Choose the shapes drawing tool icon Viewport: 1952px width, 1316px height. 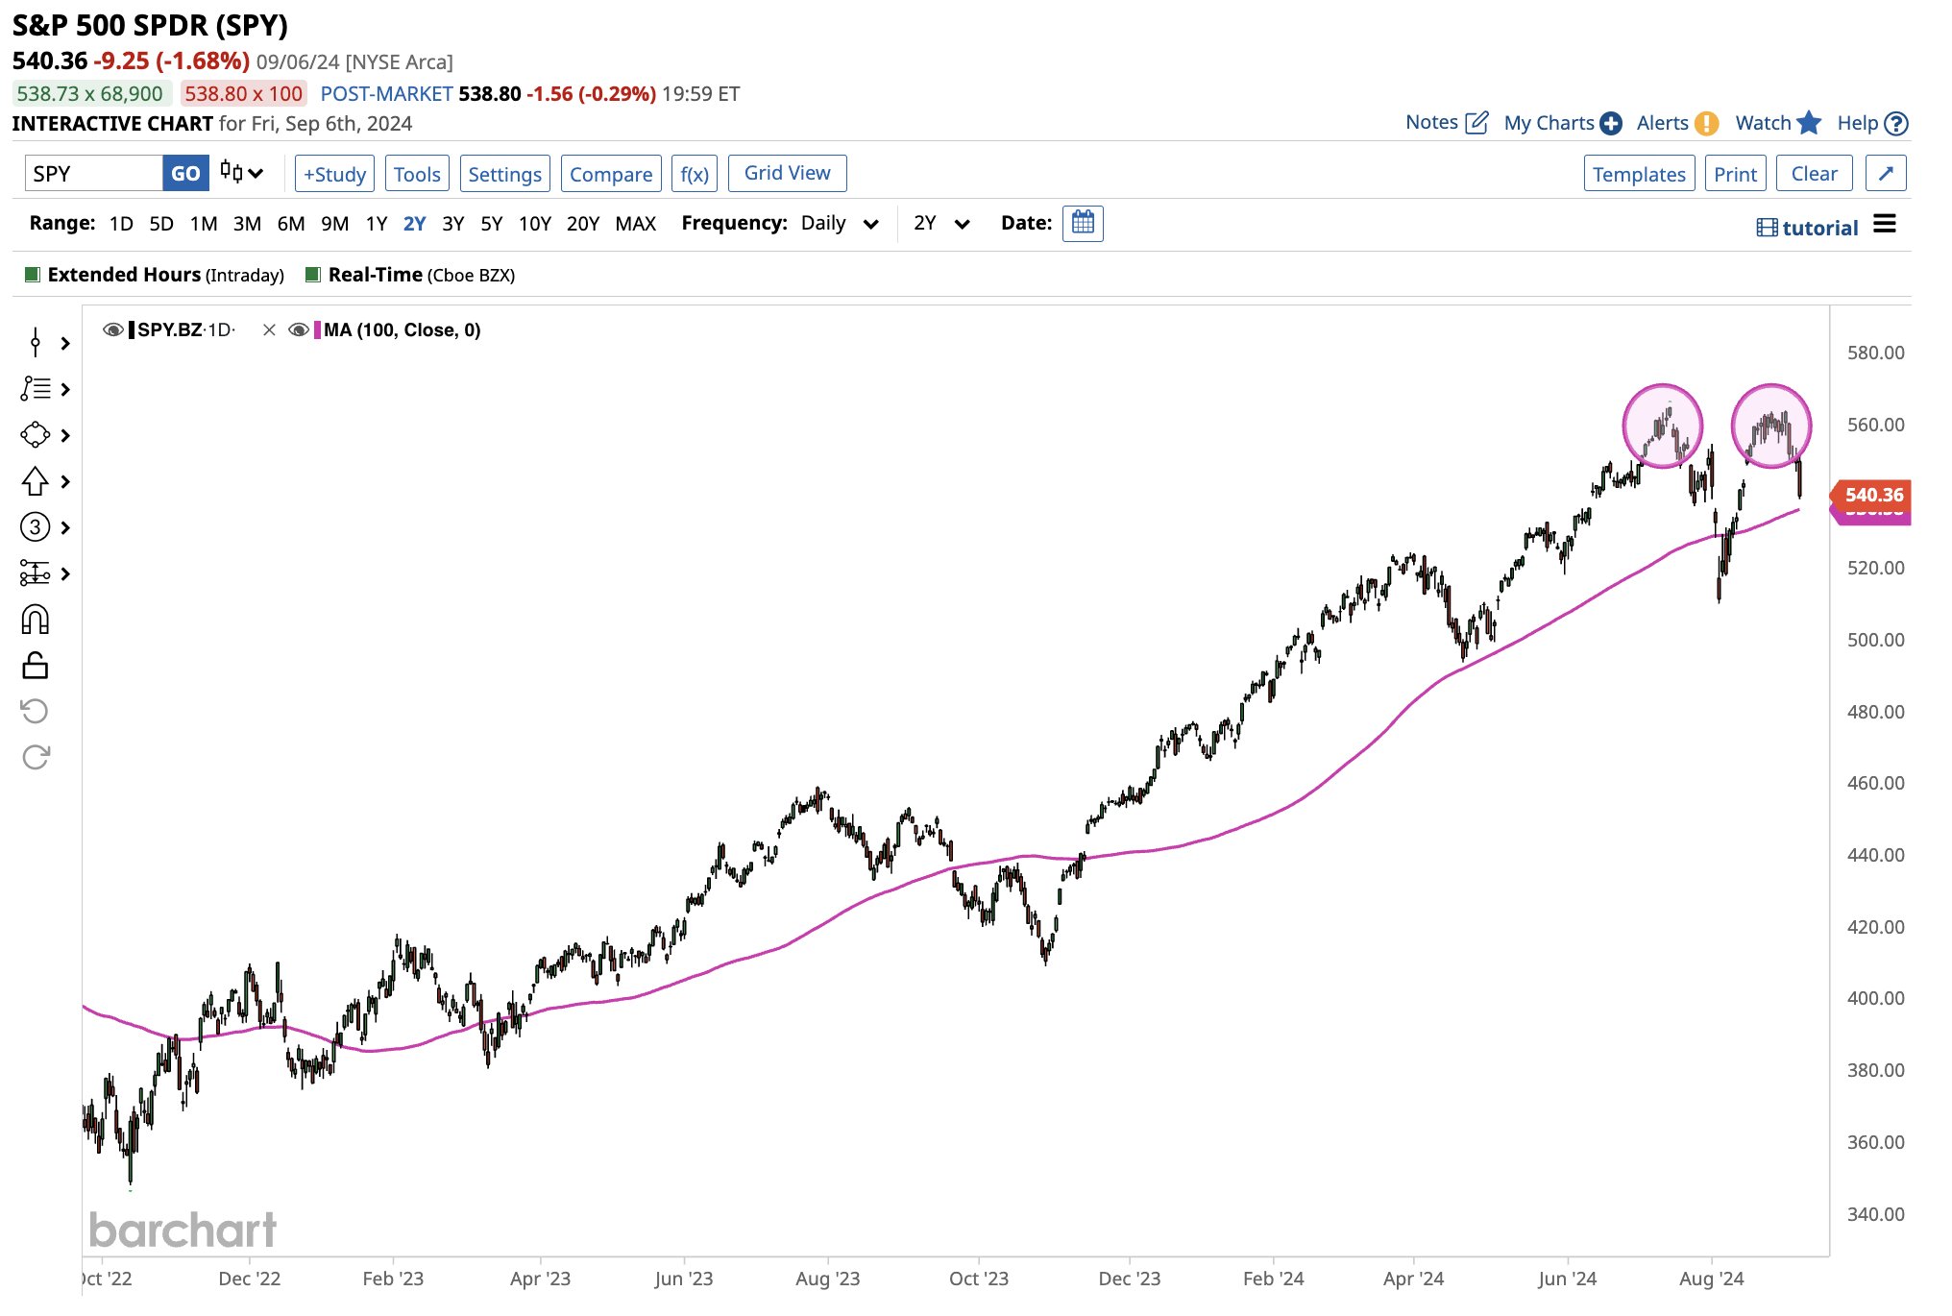[36, 434]
